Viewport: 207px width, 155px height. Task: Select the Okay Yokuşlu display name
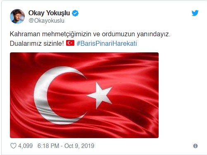(x=49, y=13)
